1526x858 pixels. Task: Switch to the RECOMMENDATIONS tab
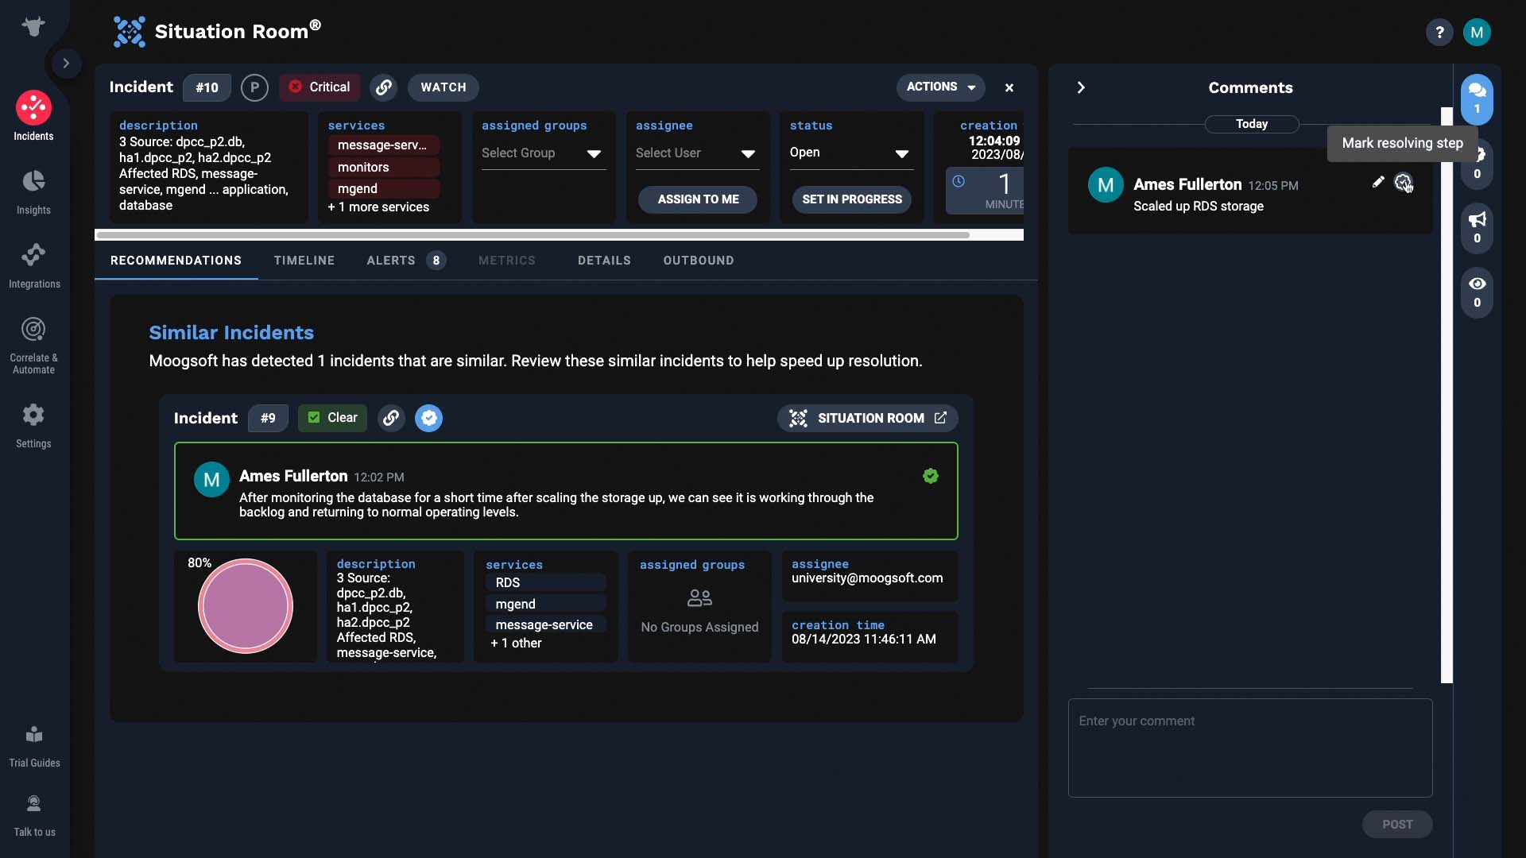pyautogui.click(x=176, y=261)
